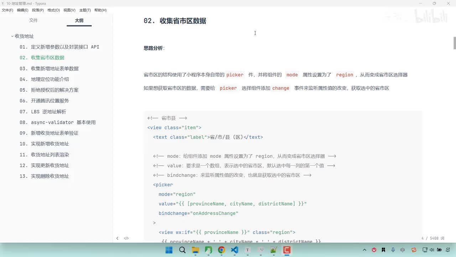
Task: Click the grey cross-shaped tray icon
Action: (x=403, y=250)
